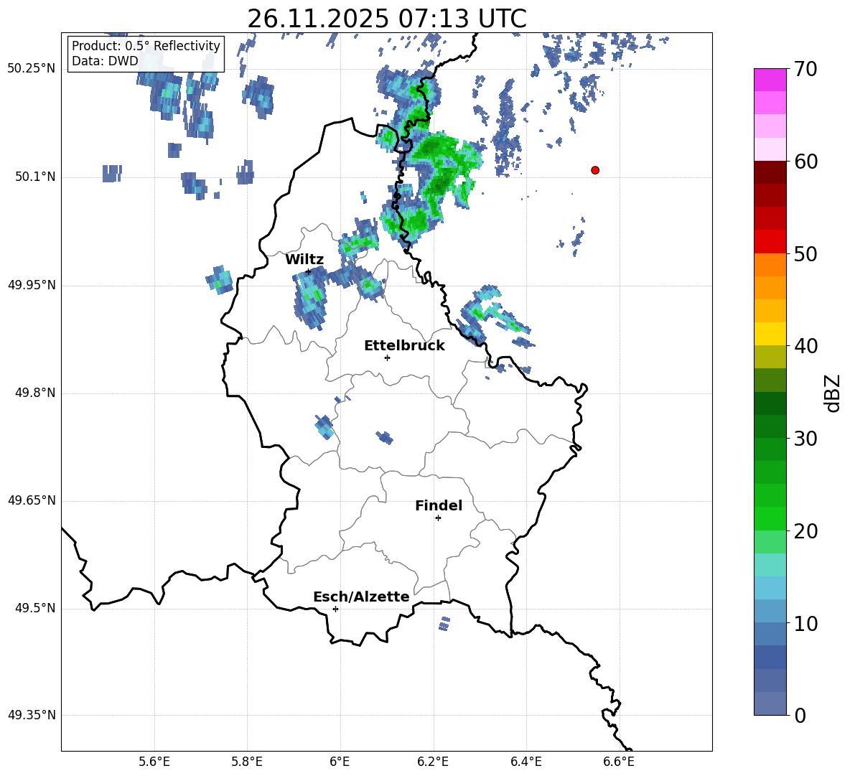This screenshot has height=776, width=850.
Task: Click the 5.8°E longitude tick label
Action: (247, 762)
